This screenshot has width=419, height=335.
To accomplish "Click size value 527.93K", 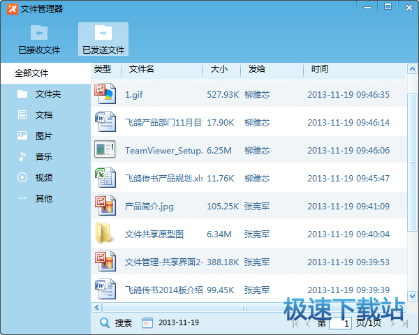I will (x=223, y=95).
